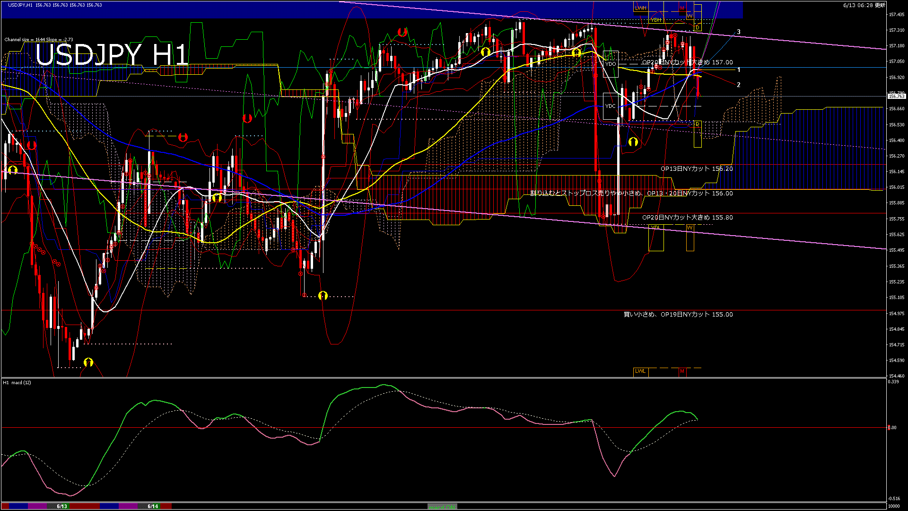This screenshot has width=908, height=511.
Task: Click projection label 2
Action: 739,85
